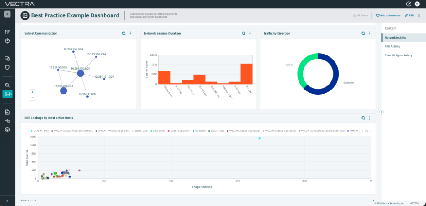
Task: Open the magnifier search sidebar icon
Action: (x=7, y=85)
